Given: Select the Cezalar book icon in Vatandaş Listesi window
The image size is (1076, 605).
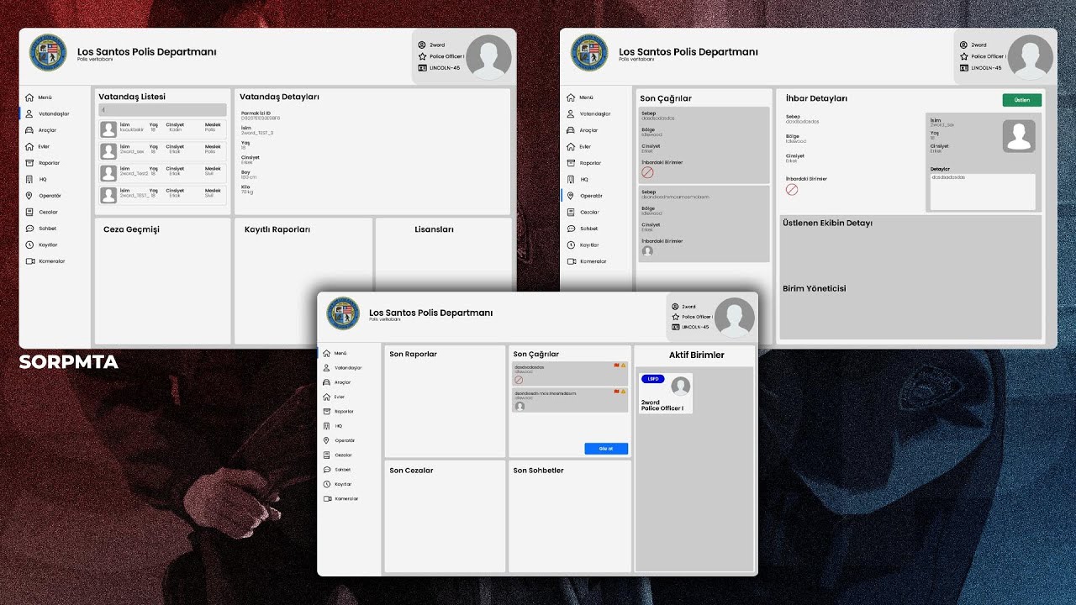Looking at the screenshot, I should coord(29,212).
